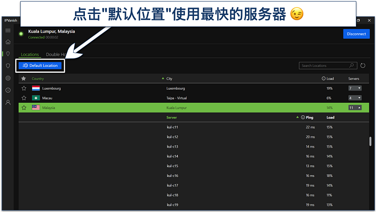376x212 pixels.
Task: Switch to the Locations tab
Action: (x=30, y=55)
